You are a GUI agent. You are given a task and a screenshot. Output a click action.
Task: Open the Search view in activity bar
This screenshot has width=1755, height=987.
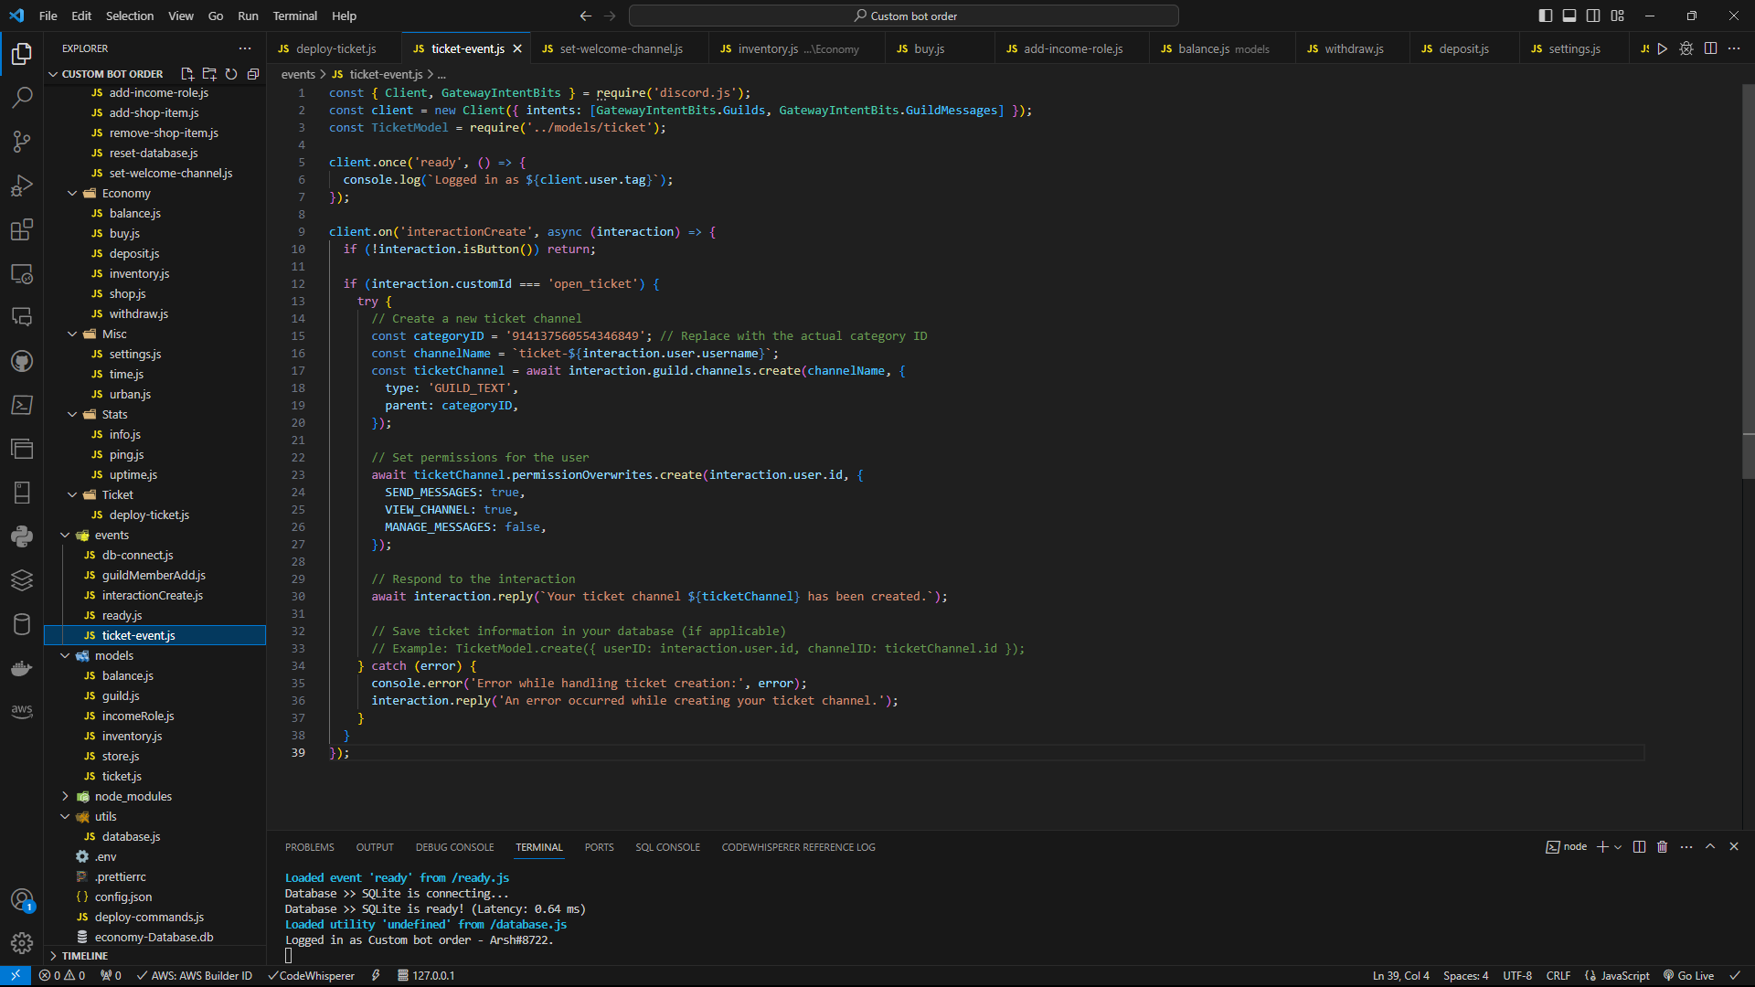coord(22,97)
